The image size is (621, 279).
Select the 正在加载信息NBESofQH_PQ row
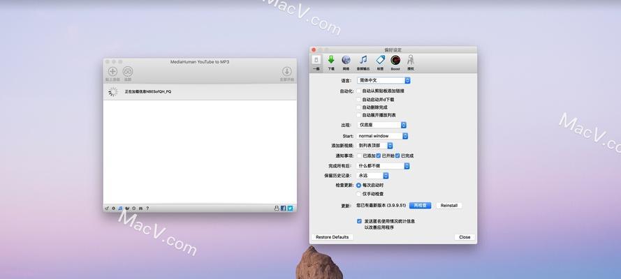200,91
